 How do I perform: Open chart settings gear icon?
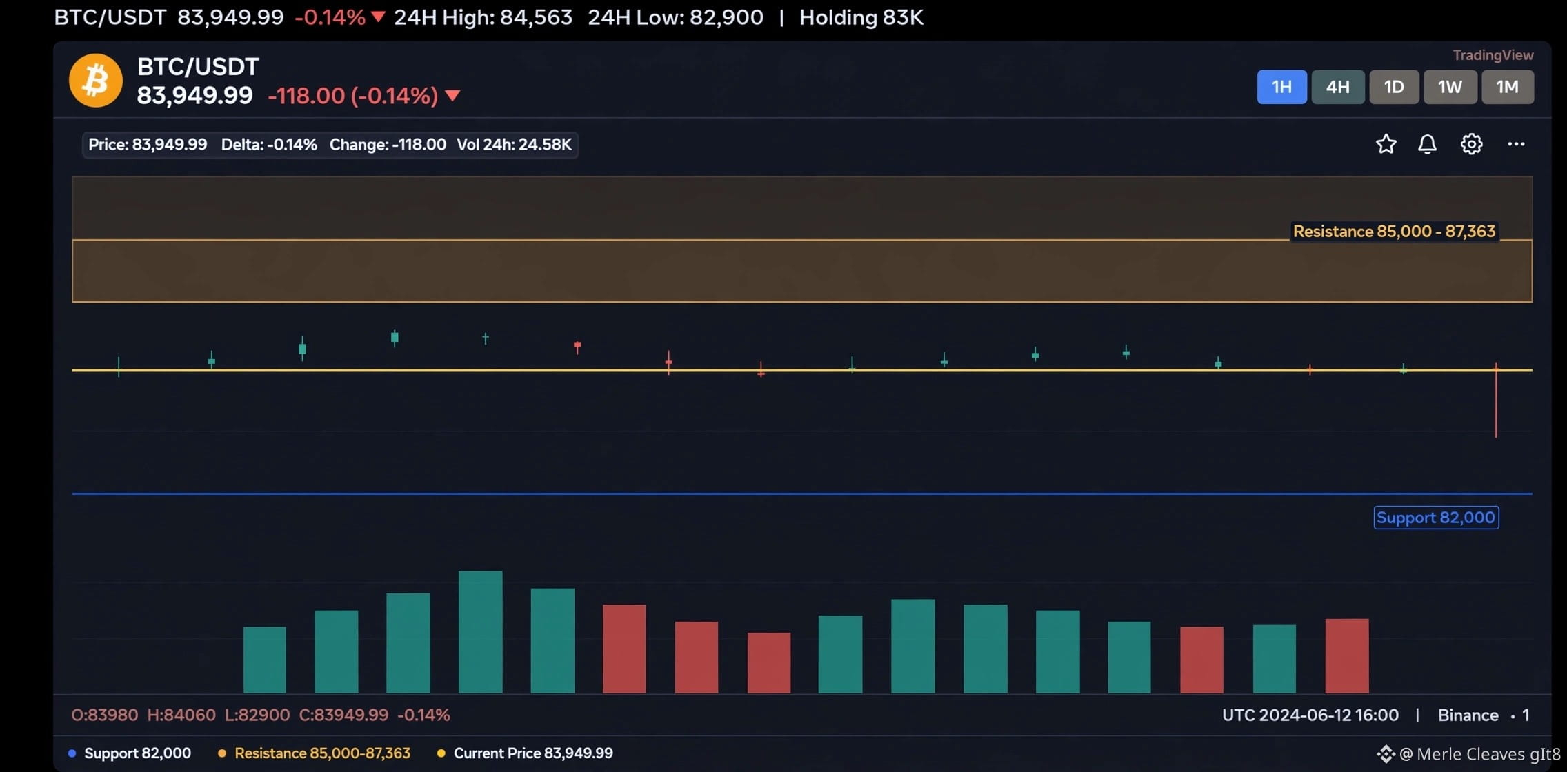point(1471,144)
